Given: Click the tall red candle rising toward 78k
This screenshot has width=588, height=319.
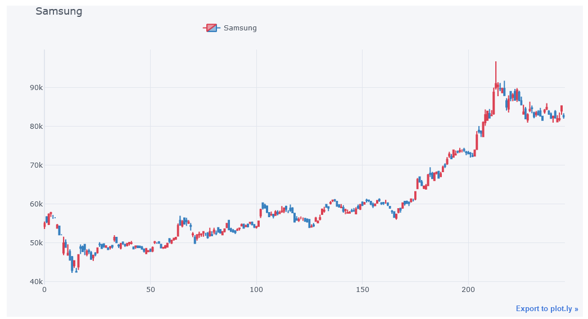Looking at the screenshot, I should (x=477, y=141).
